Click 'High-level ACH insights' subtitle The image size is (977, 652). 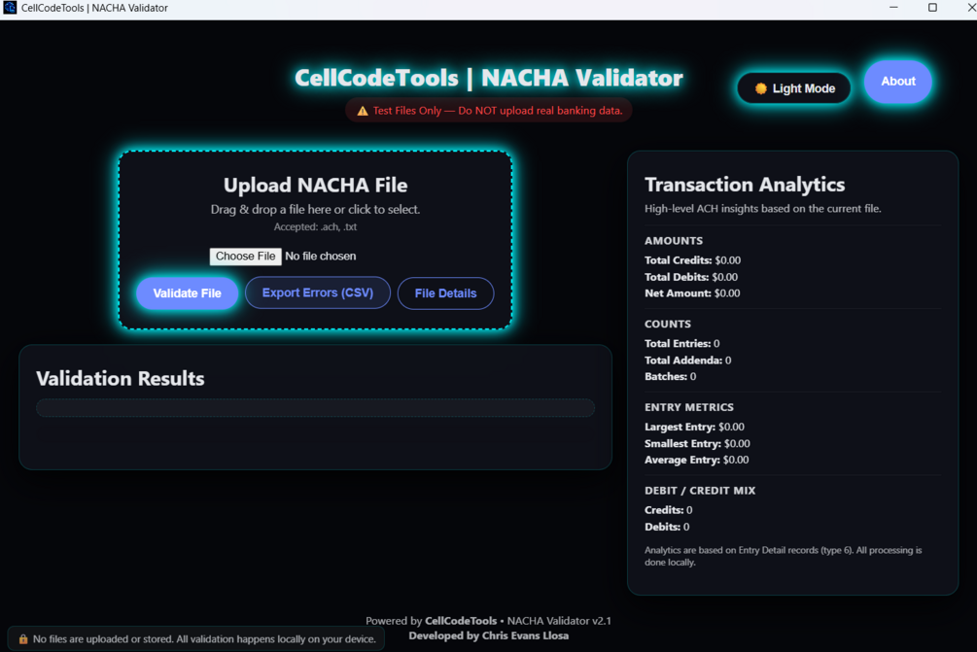[x=763, y=209]
